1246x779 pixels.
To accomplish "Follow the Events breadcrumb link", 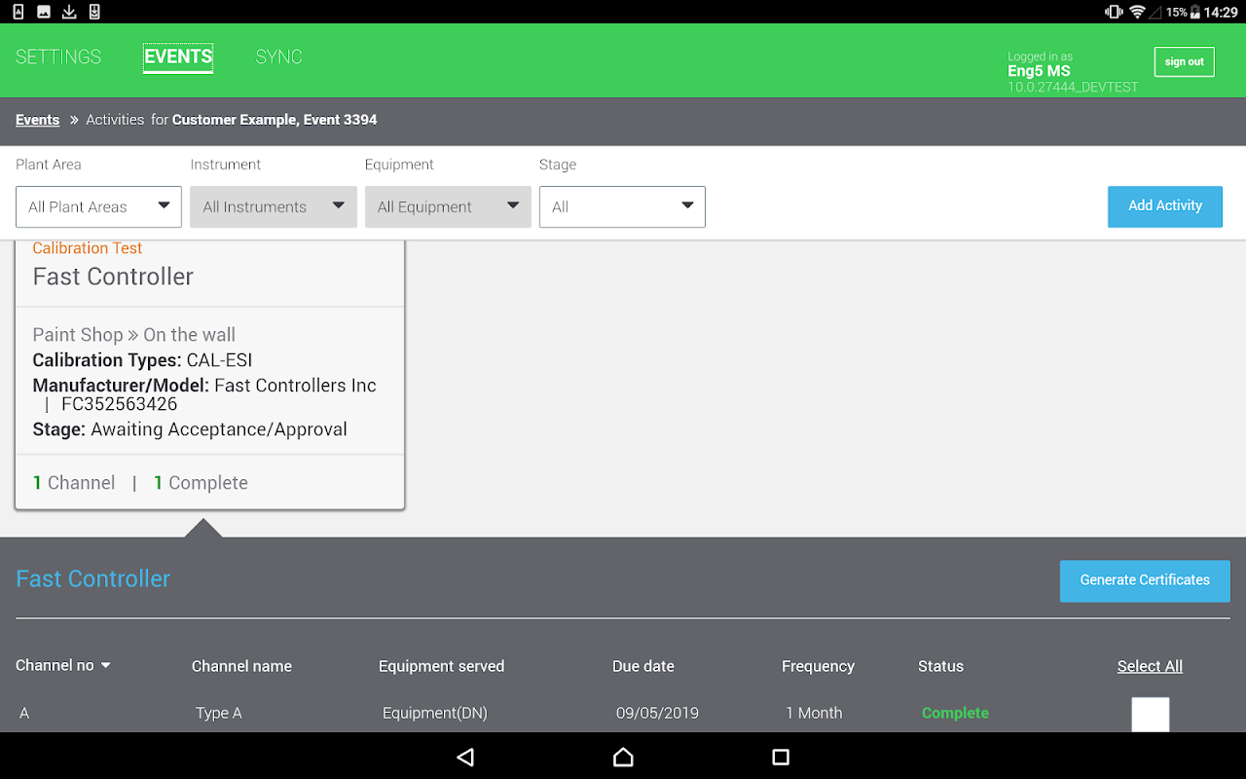I will click(38, 120).
